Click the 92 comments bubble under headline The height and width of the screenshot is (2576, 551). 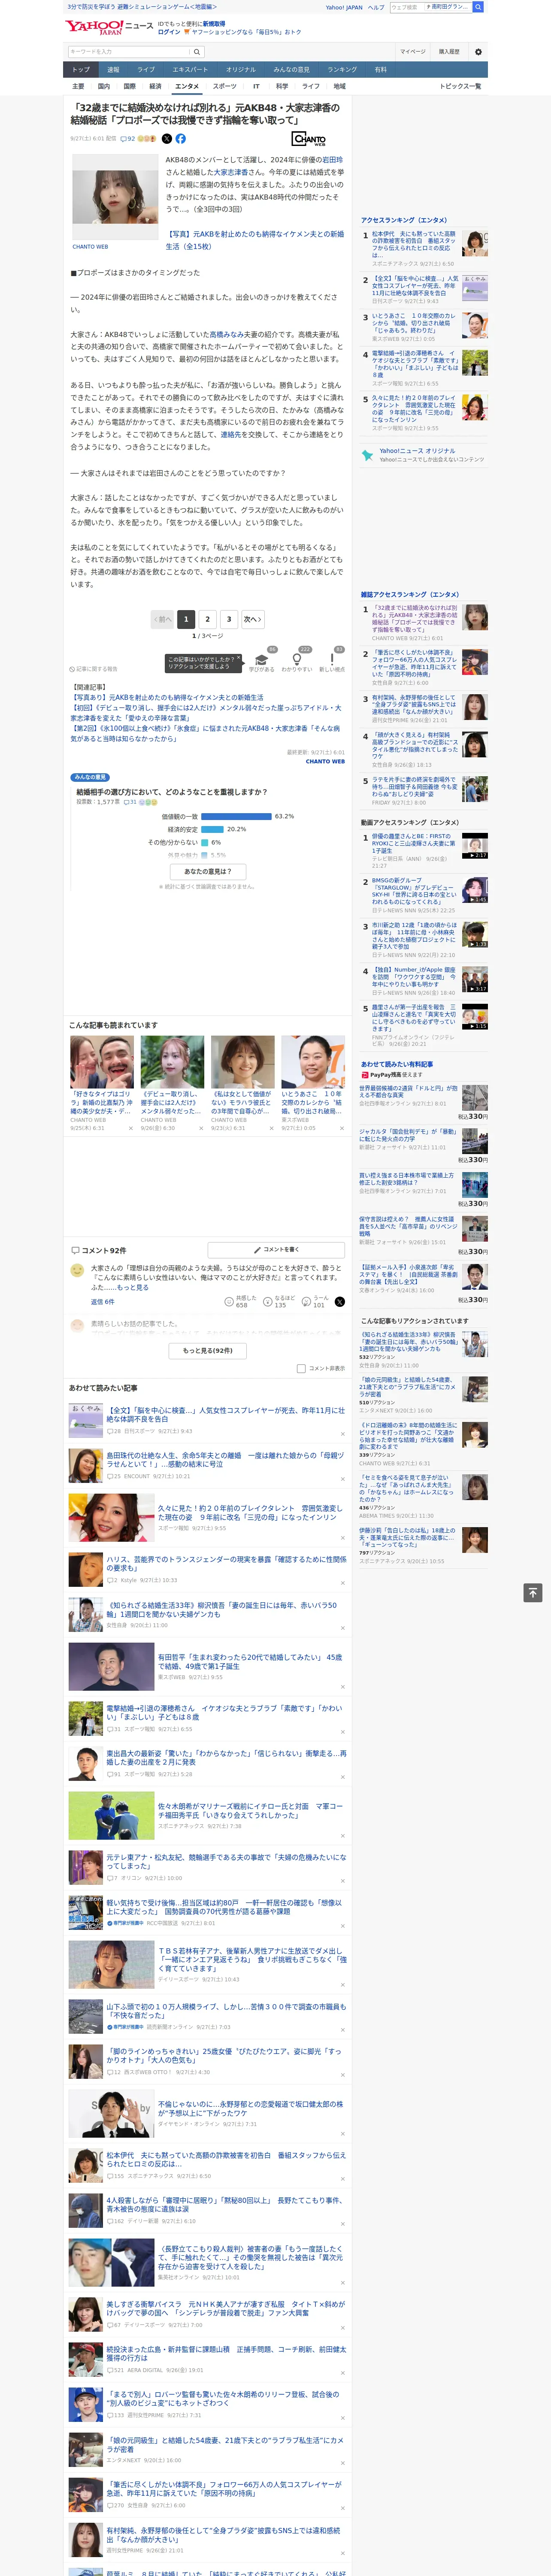click(x=127, y=139)
